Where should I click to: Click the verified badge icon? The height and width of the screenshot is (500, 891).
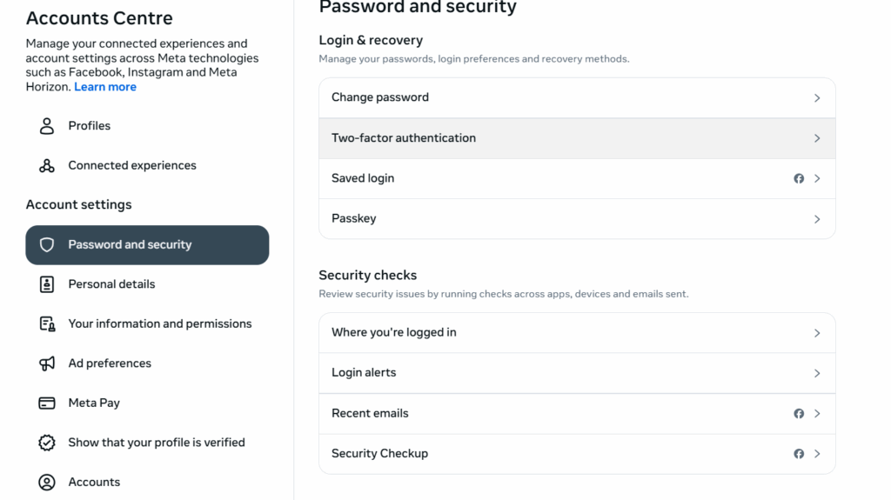tap(47, 443)
